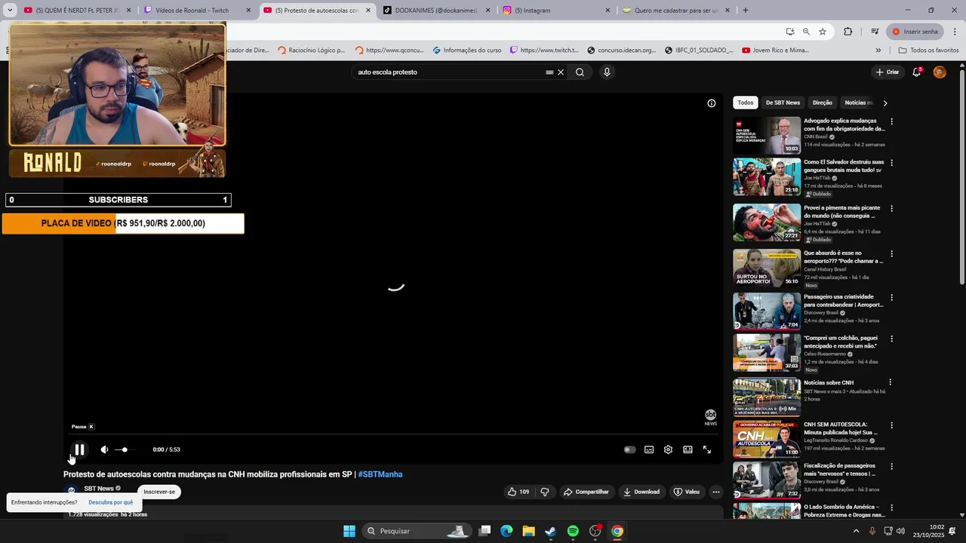Open the on-screen keyboard icon in search
Viewport: 966px width, 543px height.
pos(550,72)
